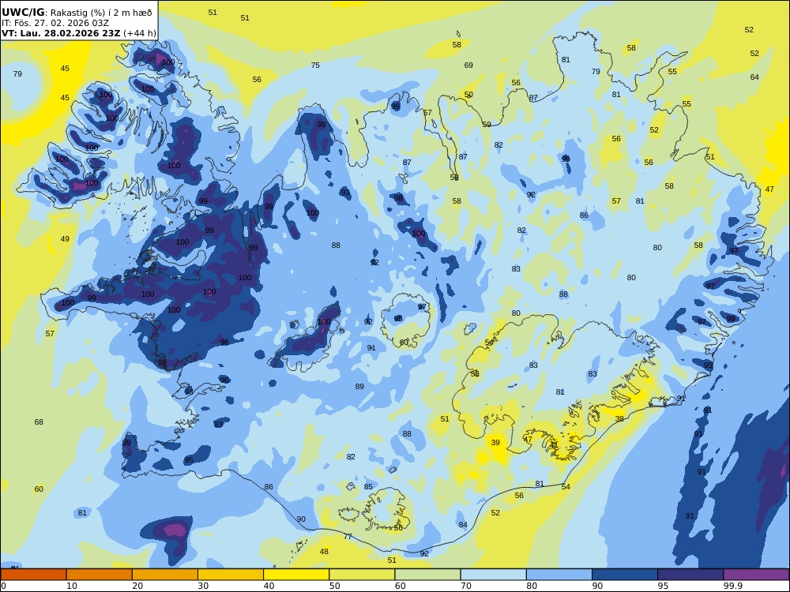790x592 pixels.
Task: Click the humidity value '39' on the map
Action: (495, 443)
